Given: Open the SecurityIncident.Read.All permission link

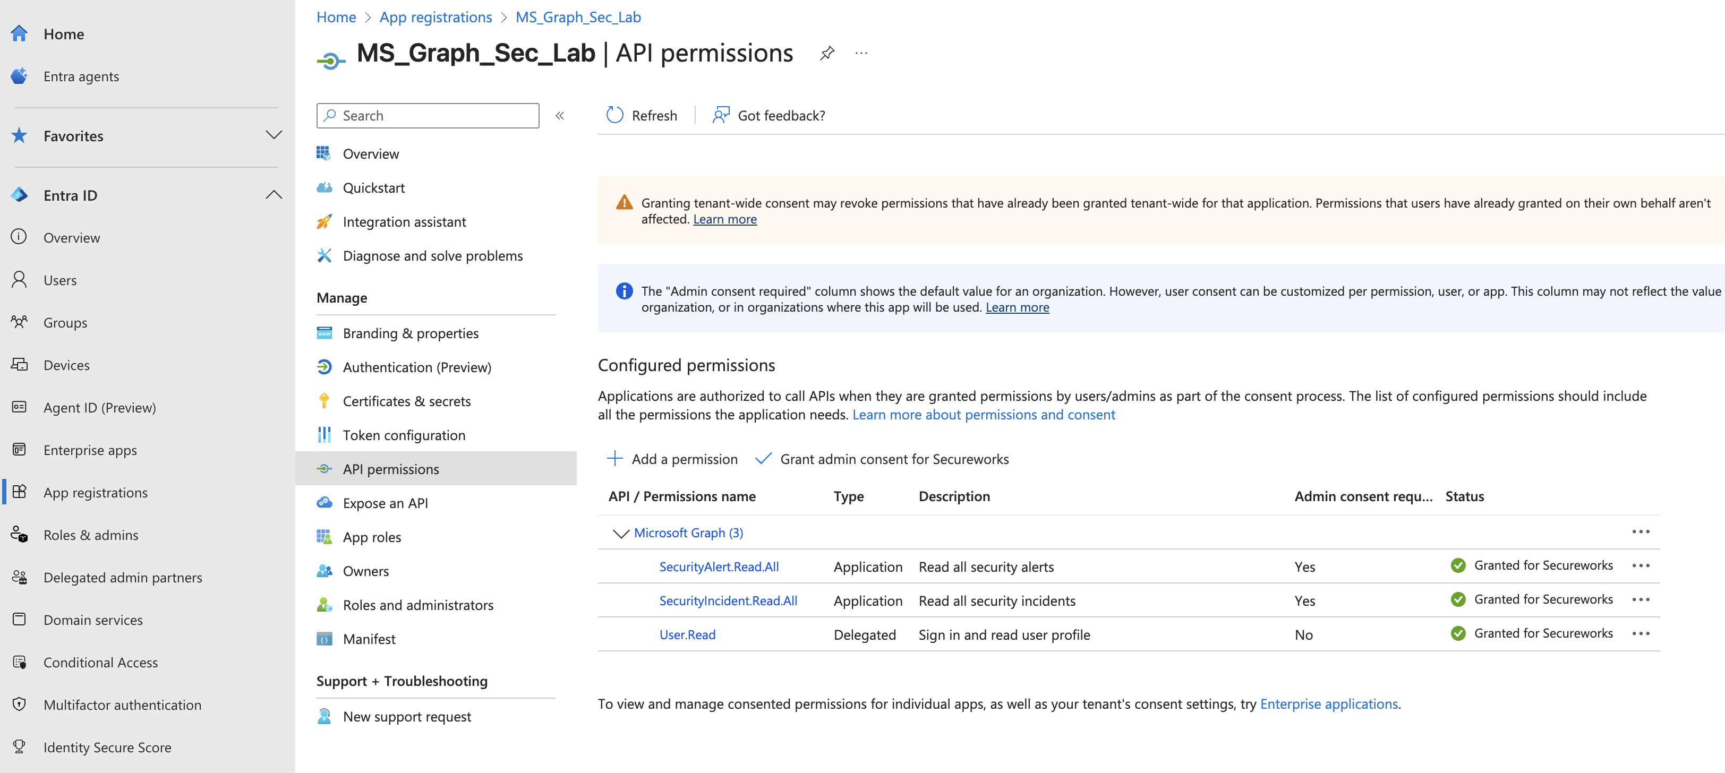Looking at the screenshot, I should [x=728, y=600].
